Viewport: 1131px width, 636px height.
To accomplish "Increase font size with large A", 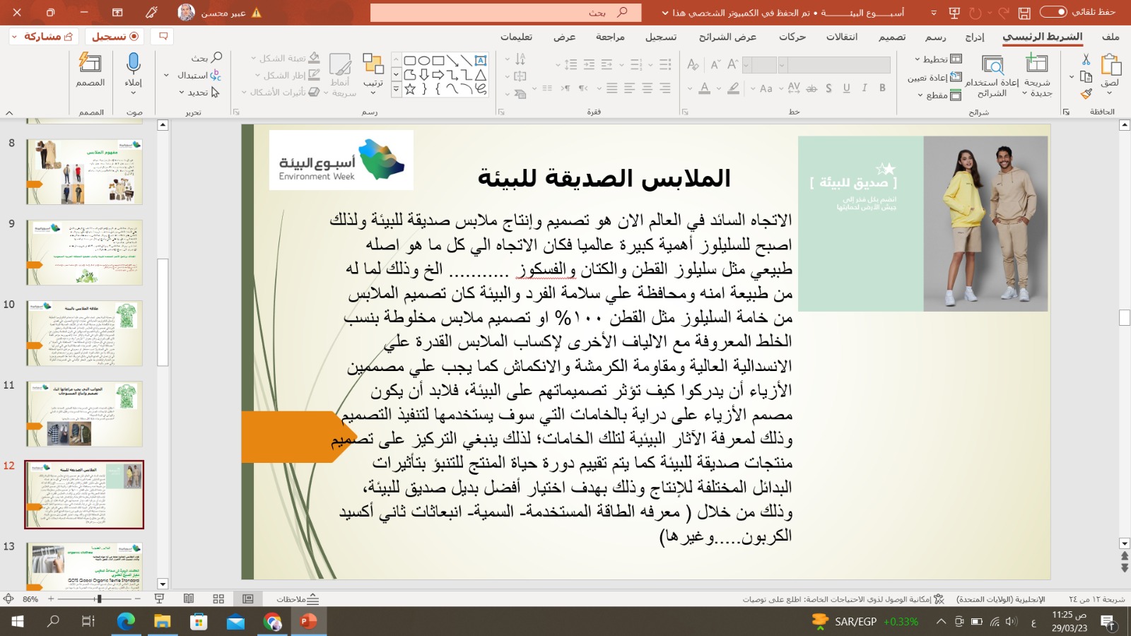I will point(733,65).
